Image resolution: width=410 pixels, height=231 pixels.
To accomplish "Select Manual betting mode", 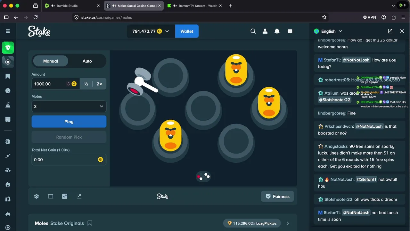I will coord(51,61).
